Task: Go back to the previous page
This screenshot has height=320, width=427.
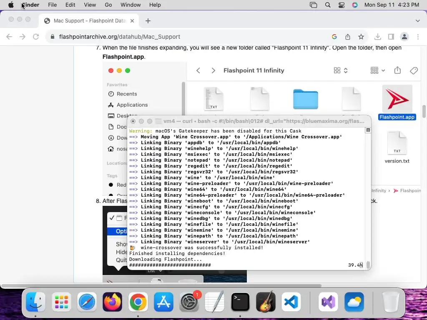Action: [9, 37]
